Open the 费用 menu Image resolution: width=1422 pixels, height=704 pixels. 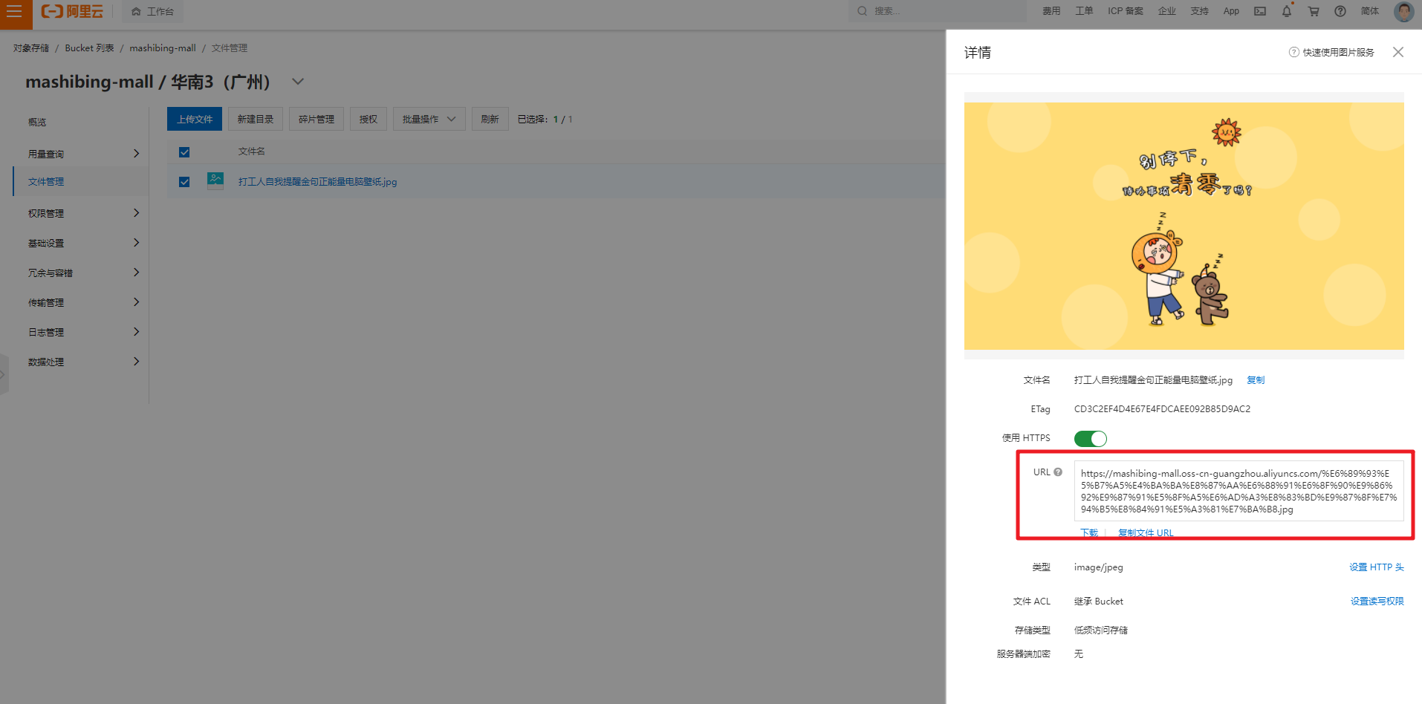coord(1051,11)
